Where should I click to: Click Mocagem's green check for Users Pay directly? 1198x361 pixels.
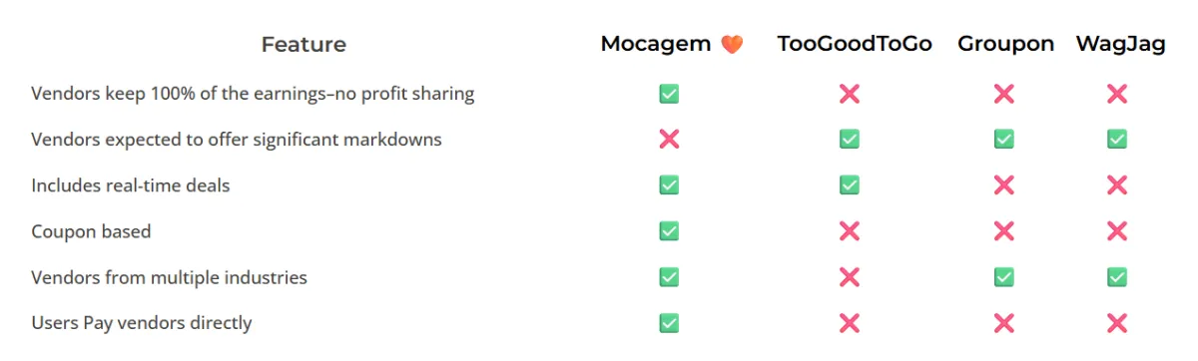coord(669,323)
